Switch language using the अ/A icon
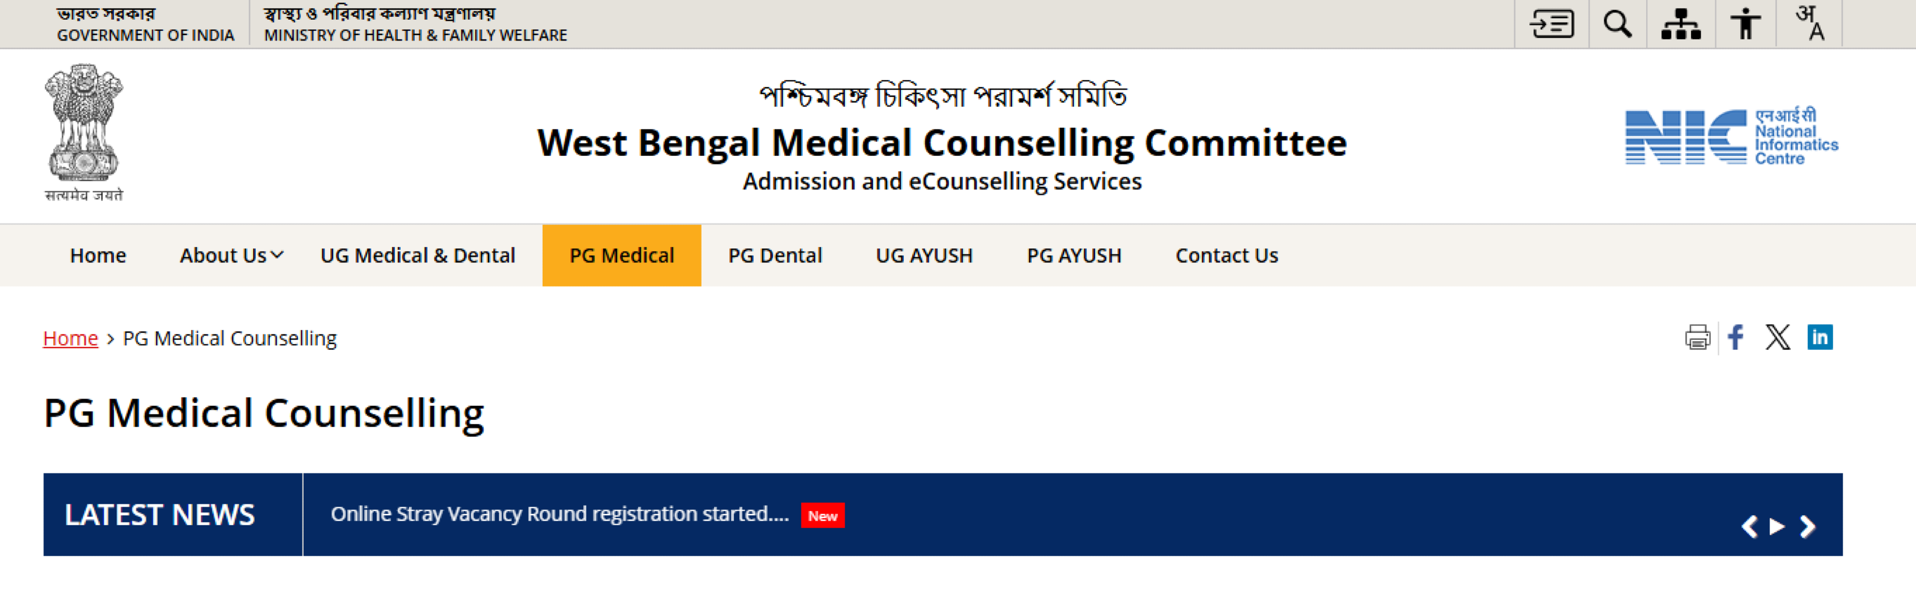The image size is (1916, 608). coord(1811,23)
